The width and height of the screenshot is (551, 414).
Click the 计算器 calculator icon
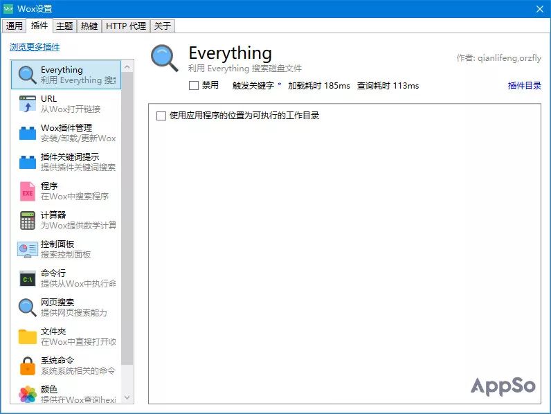tap(28, 220)
